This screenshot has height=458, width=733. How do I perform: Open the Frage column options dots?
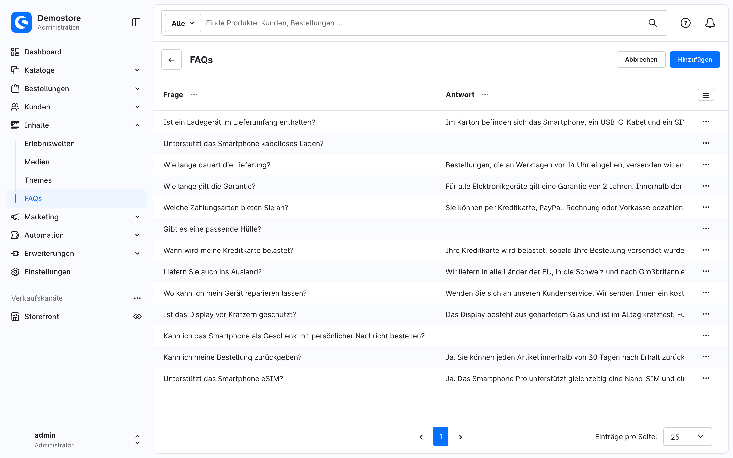pyautogui.click(x=194, y=95)
